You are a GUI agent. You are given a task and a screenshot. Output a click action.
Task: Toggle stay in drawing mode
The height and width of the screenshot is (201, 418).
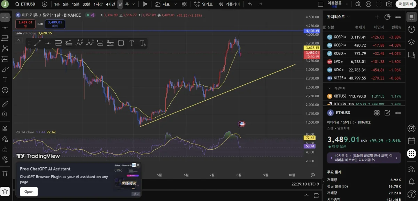pos(5,139)
